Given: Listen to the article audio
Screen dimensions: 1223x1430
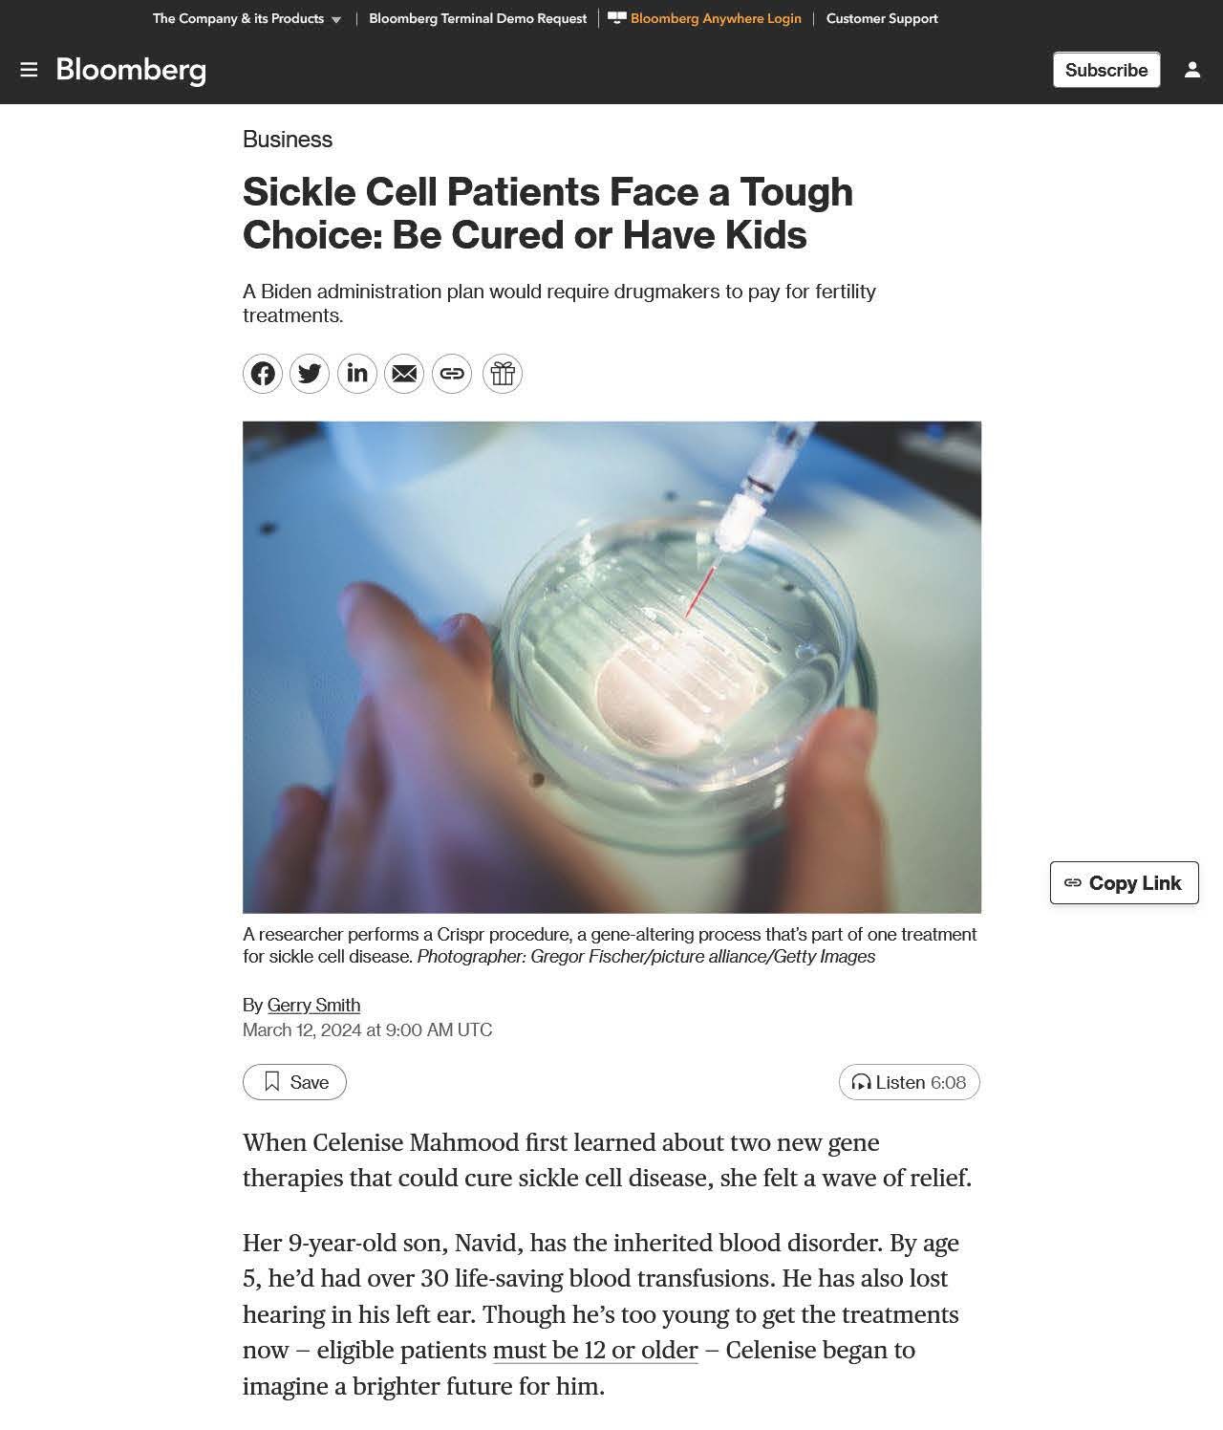Looking at the screenshot, I should click(x=910, y=1082).
